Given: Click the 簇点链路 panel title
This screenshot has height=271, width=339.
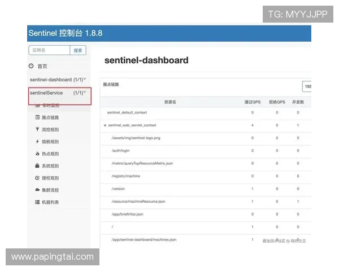Looking at the screenshot, I should coord(111,85).
